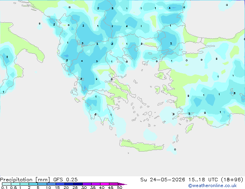The image size is (245, 189).
Task: Click the '25' legend scale label
Action: [x=75, y=187]
